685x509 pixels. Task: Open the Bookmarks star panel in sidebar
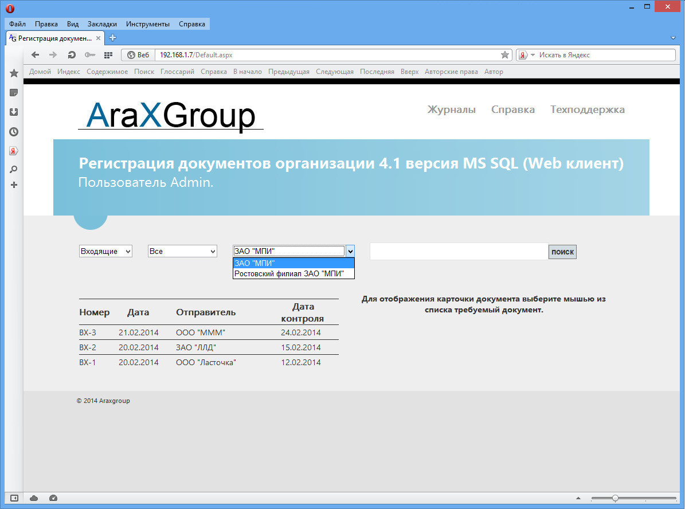[x=14, y=73]
